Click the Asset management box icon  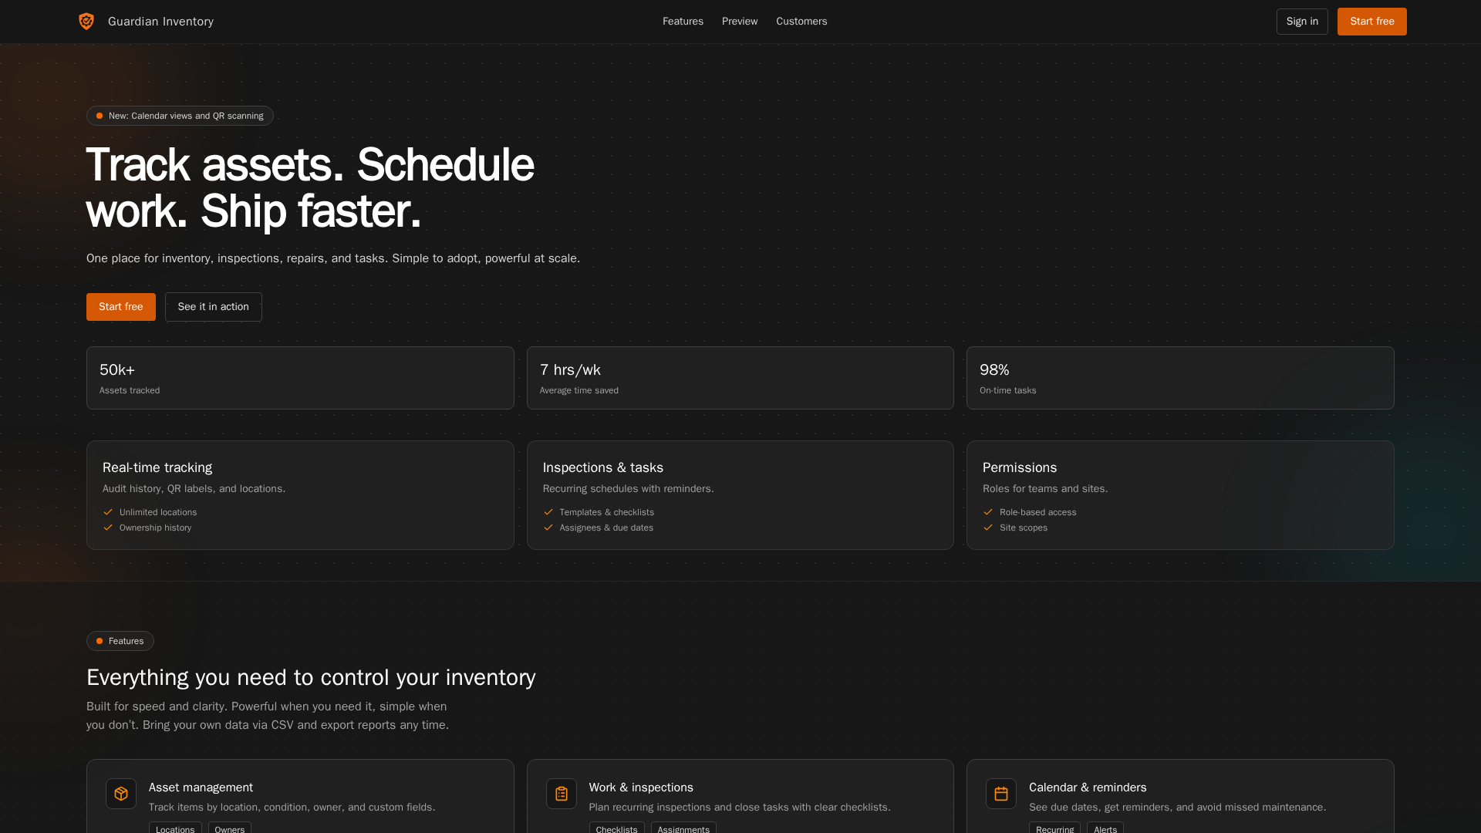pyautogui.click(x=121, y=794)
